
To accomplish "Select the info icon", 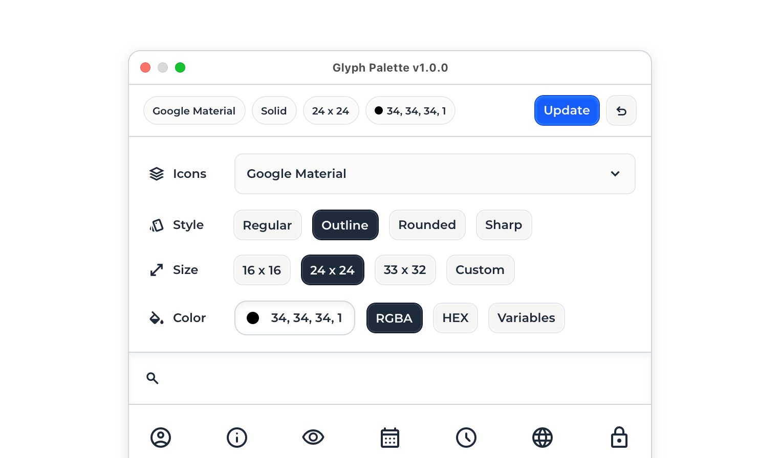I will click(237, 438).
